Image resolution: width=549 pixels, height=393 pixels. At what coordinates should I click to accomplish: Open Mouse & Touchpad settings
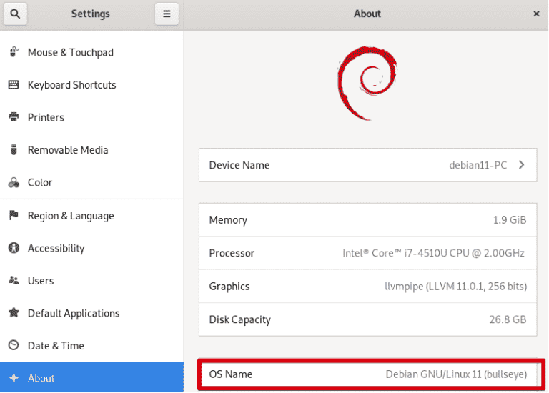tap(91, 52)
